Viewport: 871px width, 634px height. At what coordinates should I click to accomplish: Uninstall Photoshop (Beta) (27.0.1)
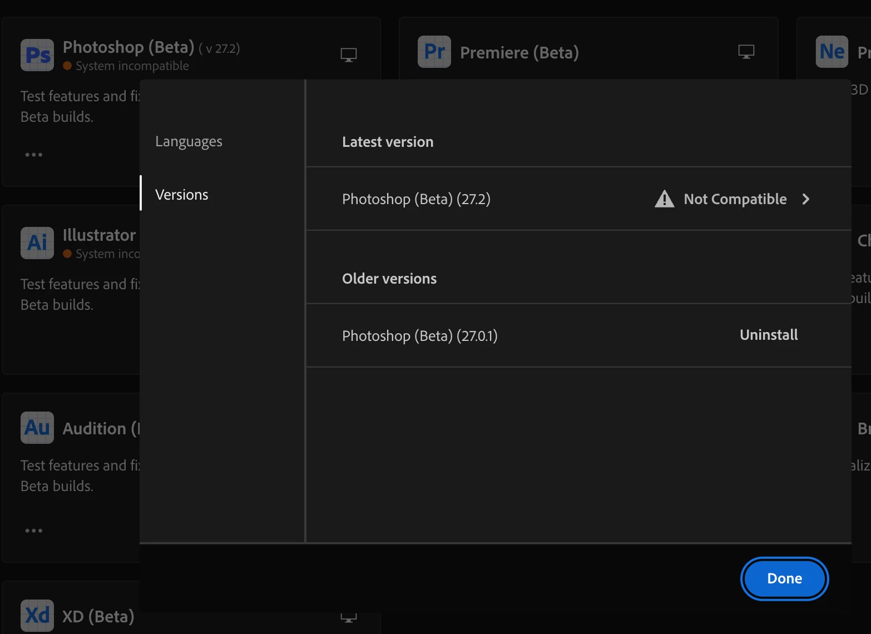pos(769,335)
